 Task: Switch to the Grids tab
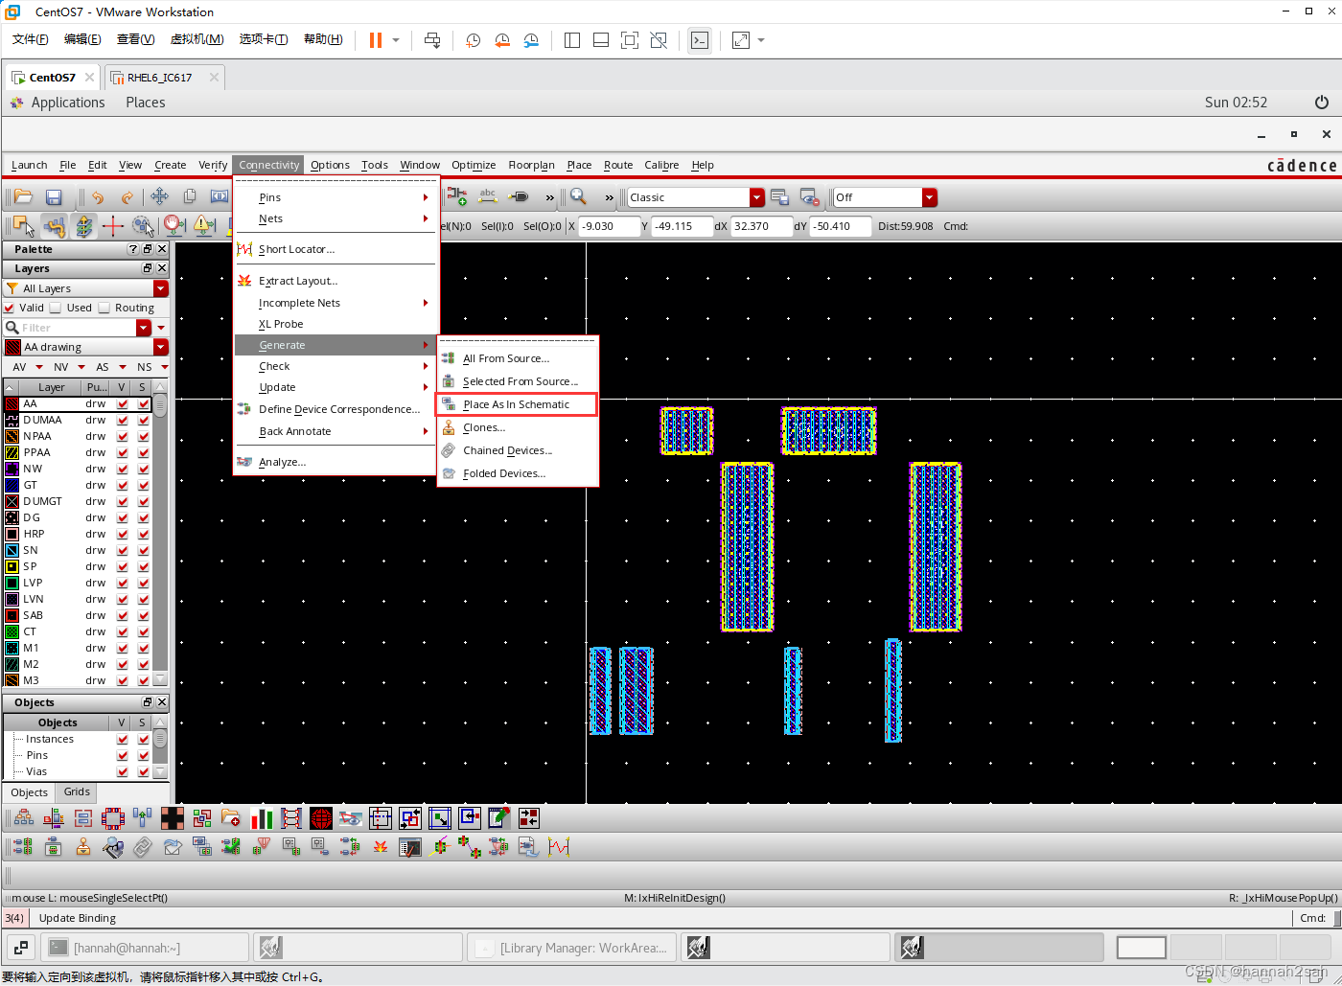click(x=76, y=792)
